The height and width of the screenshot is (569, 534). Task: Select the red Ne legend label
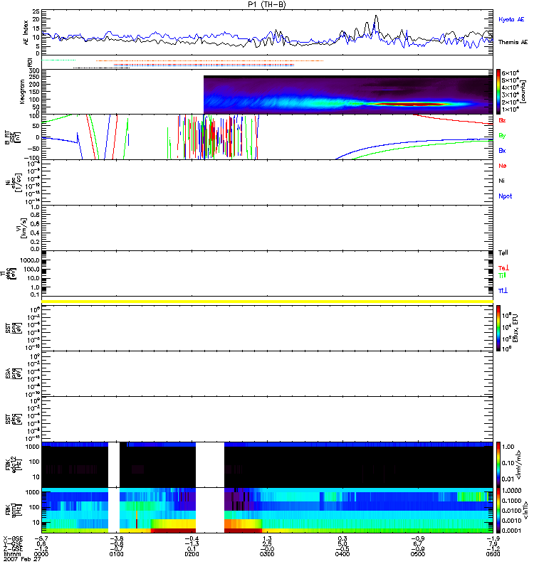(x=502, y=166)
